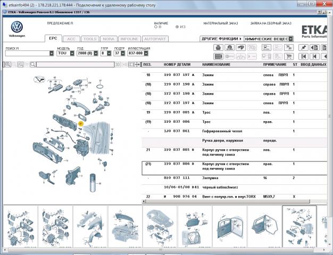Select part row 1T0 837 886 B
The width and height of the screenshot is (333, 255).
pos(234,168)
